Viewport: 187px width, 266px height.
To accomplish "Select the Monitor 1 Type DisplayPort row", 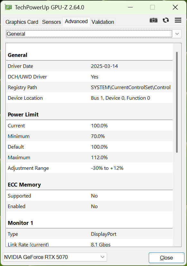I will coord(89,234).
